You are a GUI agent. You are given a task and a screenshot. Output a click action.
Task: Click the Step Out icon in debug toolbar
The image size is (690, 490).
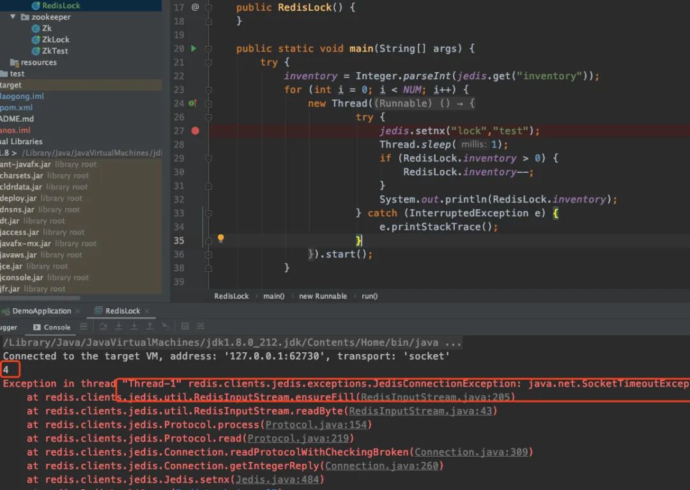pyautogui.click(x=149, y=326)
